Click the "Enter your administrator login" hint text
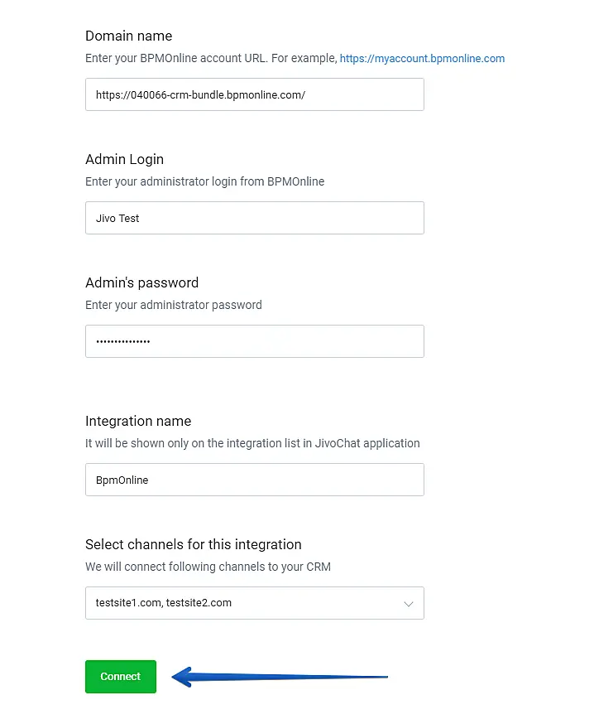This screenshot has height=719, width=594. point(204,181)
